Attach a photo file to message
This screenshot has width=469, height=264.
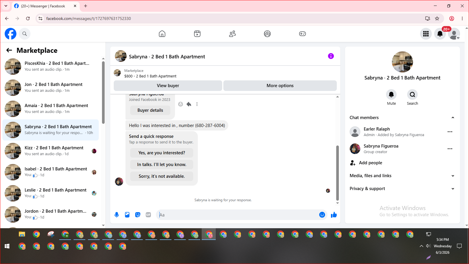[x=127, y=215]
